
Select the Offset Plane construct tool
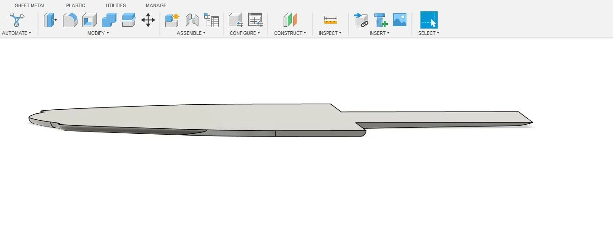[x=290, y=20]
